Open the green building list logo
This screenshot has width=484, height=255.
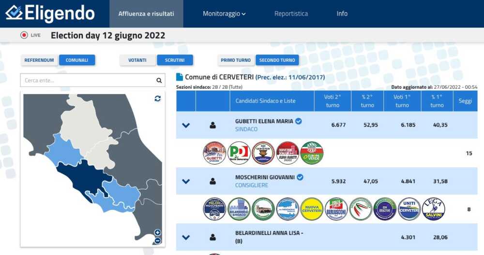coord(263,209)
